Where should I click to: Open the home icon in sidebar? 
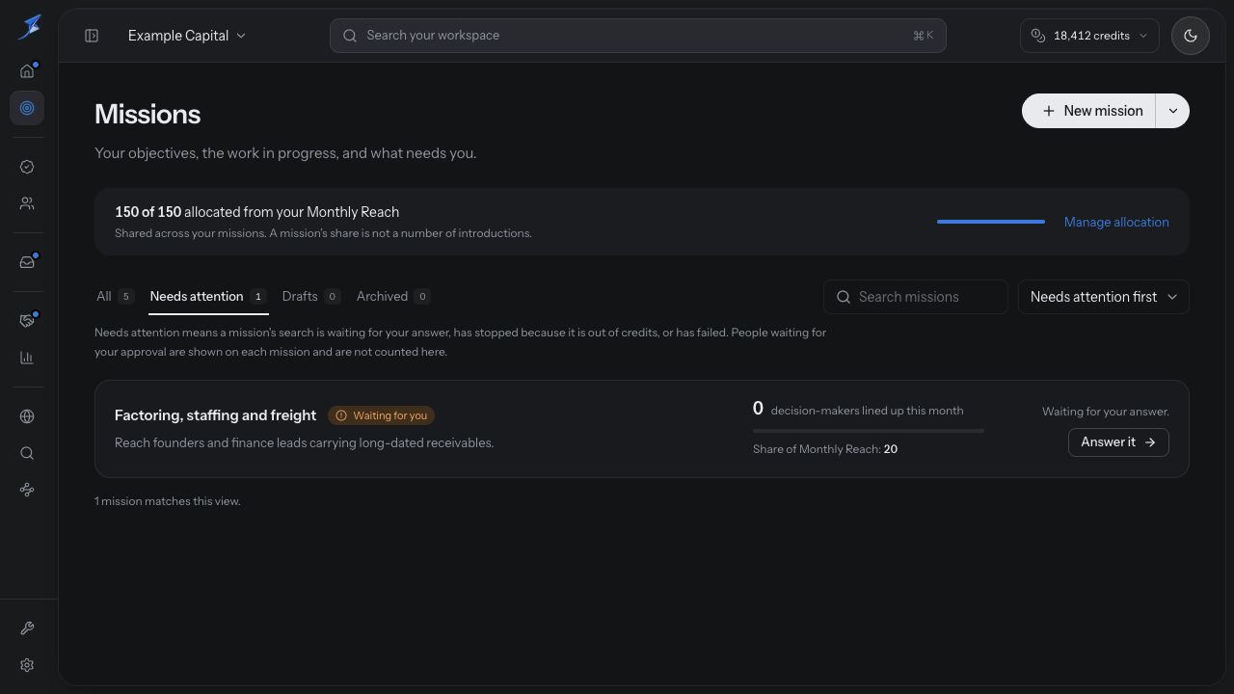(27, 71)
